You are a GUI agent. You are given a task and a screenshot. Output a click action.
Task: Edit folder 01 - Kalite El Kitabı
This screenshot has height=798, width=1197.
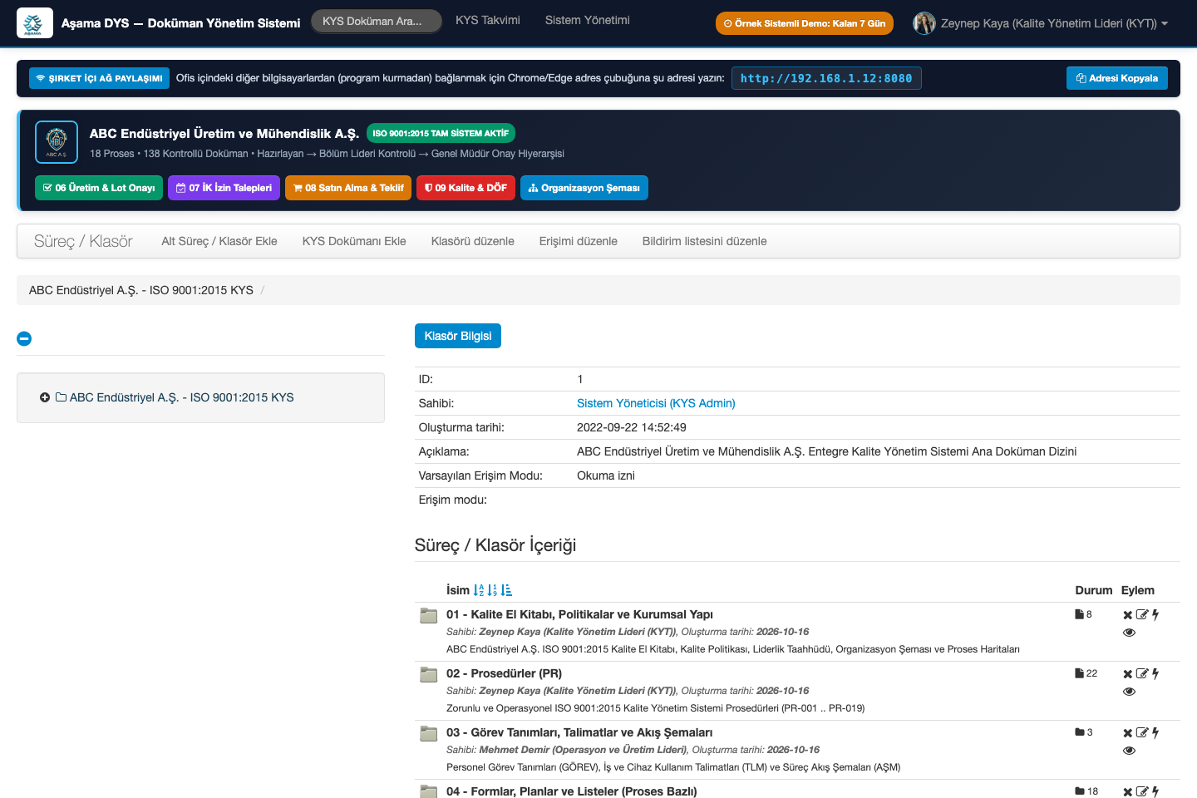1142,615
